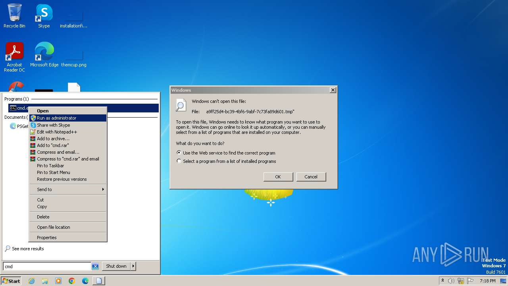This screenshot has height=286, width=508.
Task: Click the Skype icon in context menu
Action: pos(33,125)
